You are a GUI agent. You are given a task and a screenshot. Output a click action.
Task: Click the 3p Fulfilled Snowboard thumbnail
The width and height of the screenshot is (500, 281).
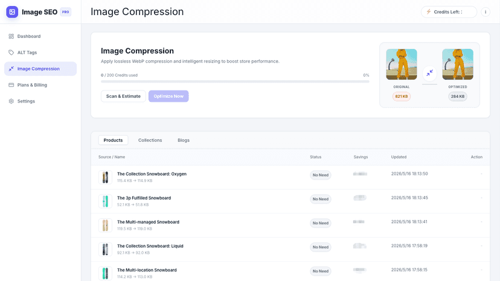click(105, 201)
